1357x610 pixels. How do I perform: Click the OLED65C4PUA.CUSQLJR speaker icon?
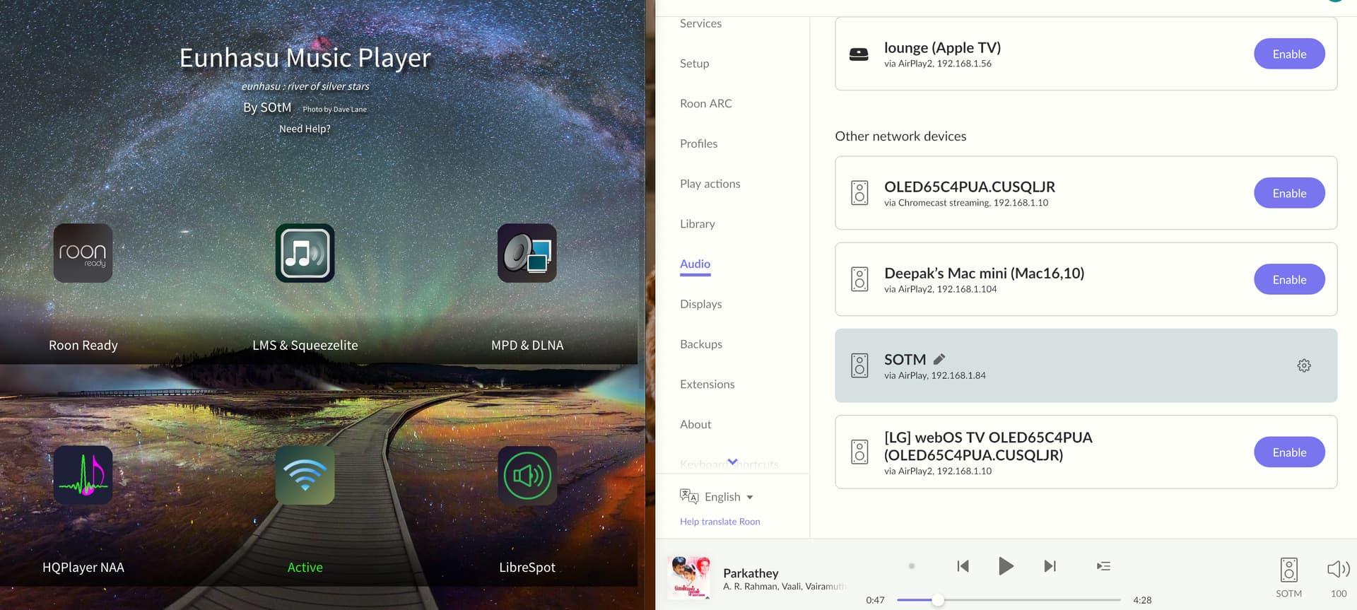click(x=859, y=193)
